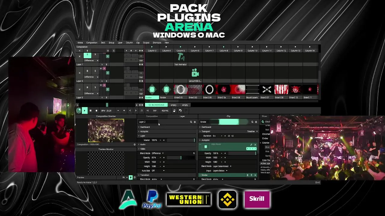The image size is (385, 216).
Task: Halve BPM with /2 button
Action: (142, 111)
